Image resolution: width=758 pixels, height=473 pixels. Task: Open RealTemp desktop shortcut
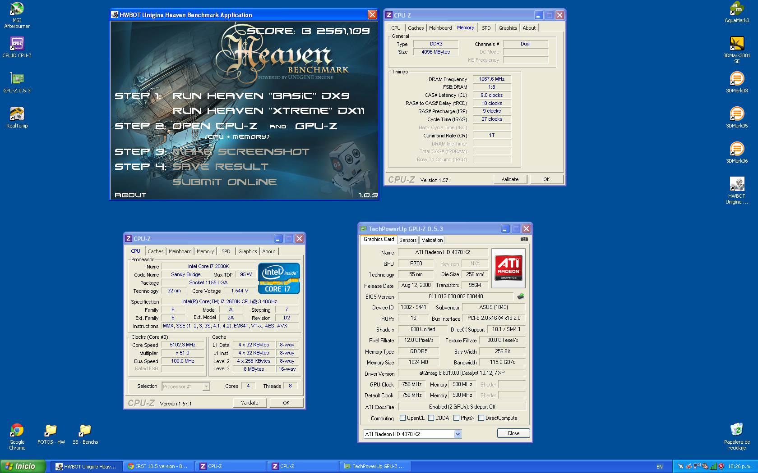coord(17,118)
